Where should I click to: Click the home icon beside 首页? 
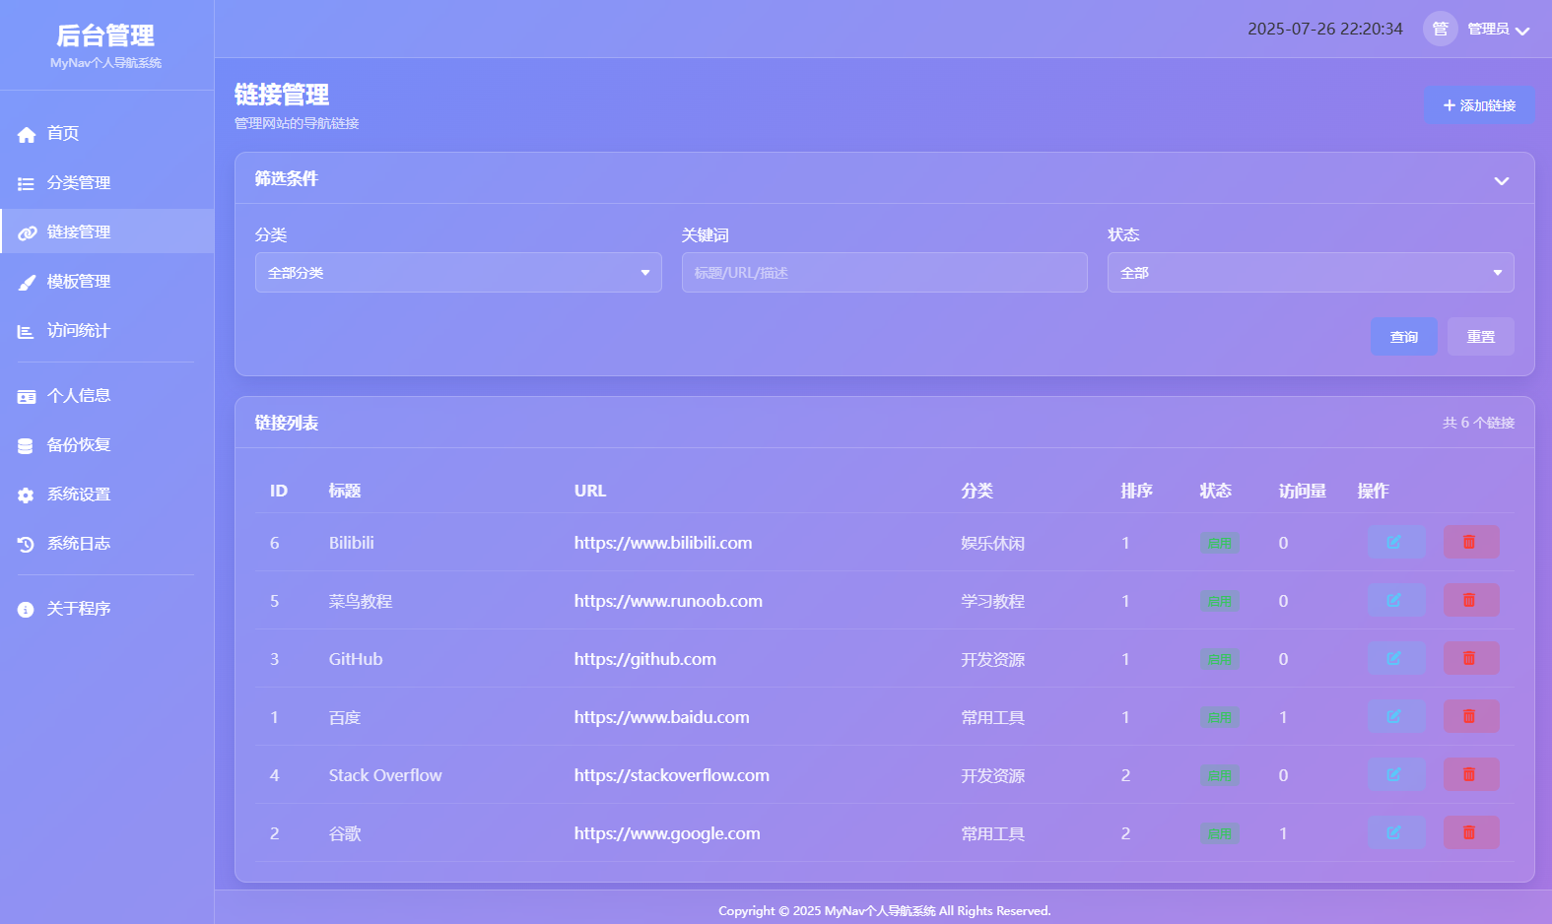27,134
